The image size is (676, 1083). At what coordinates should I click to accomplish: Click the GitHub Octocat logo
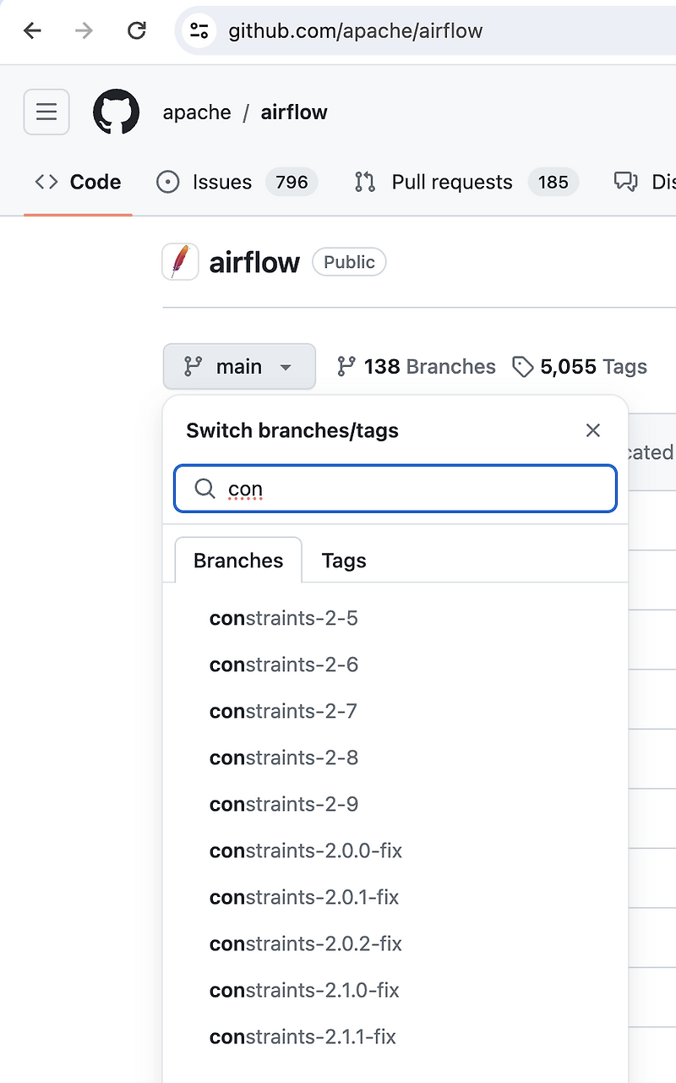(116, 112)
